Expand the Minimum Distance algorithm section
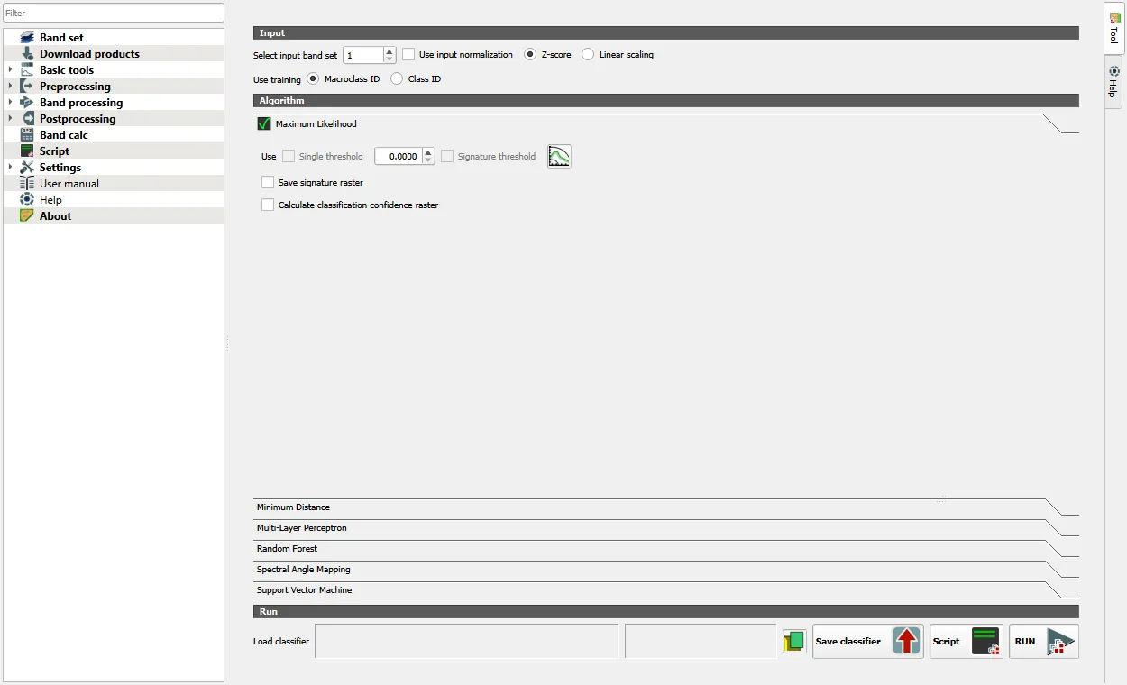Screen dimensions: 1127x685 click(665, 507)
